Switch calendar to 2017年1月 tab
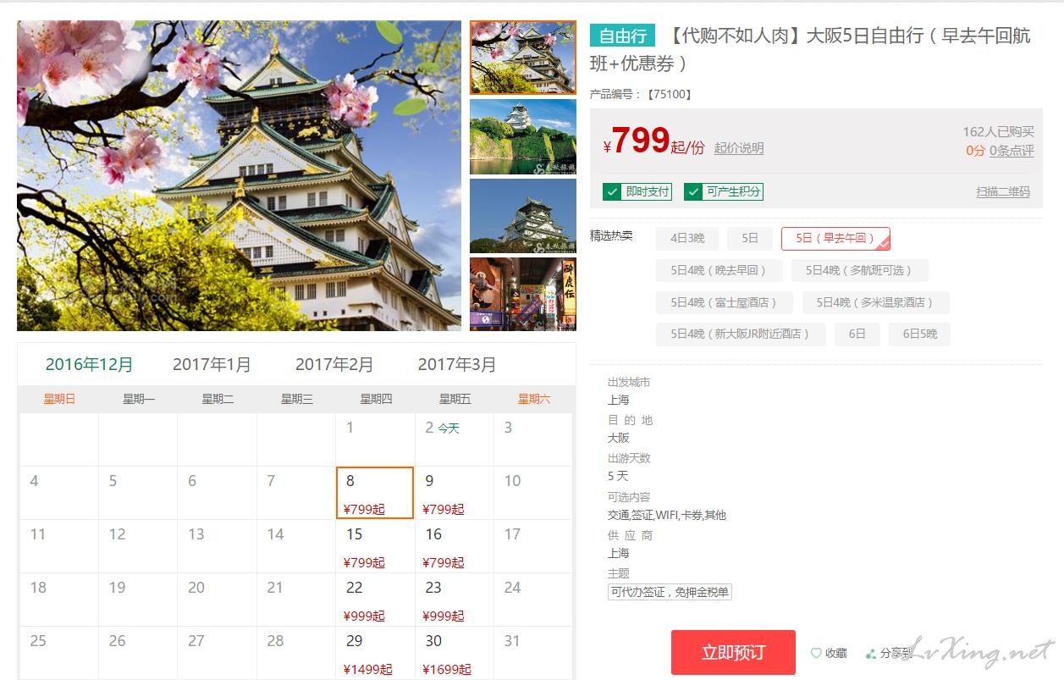The height and width of the screenshot is (680, 1064). (x=212, y=364)
